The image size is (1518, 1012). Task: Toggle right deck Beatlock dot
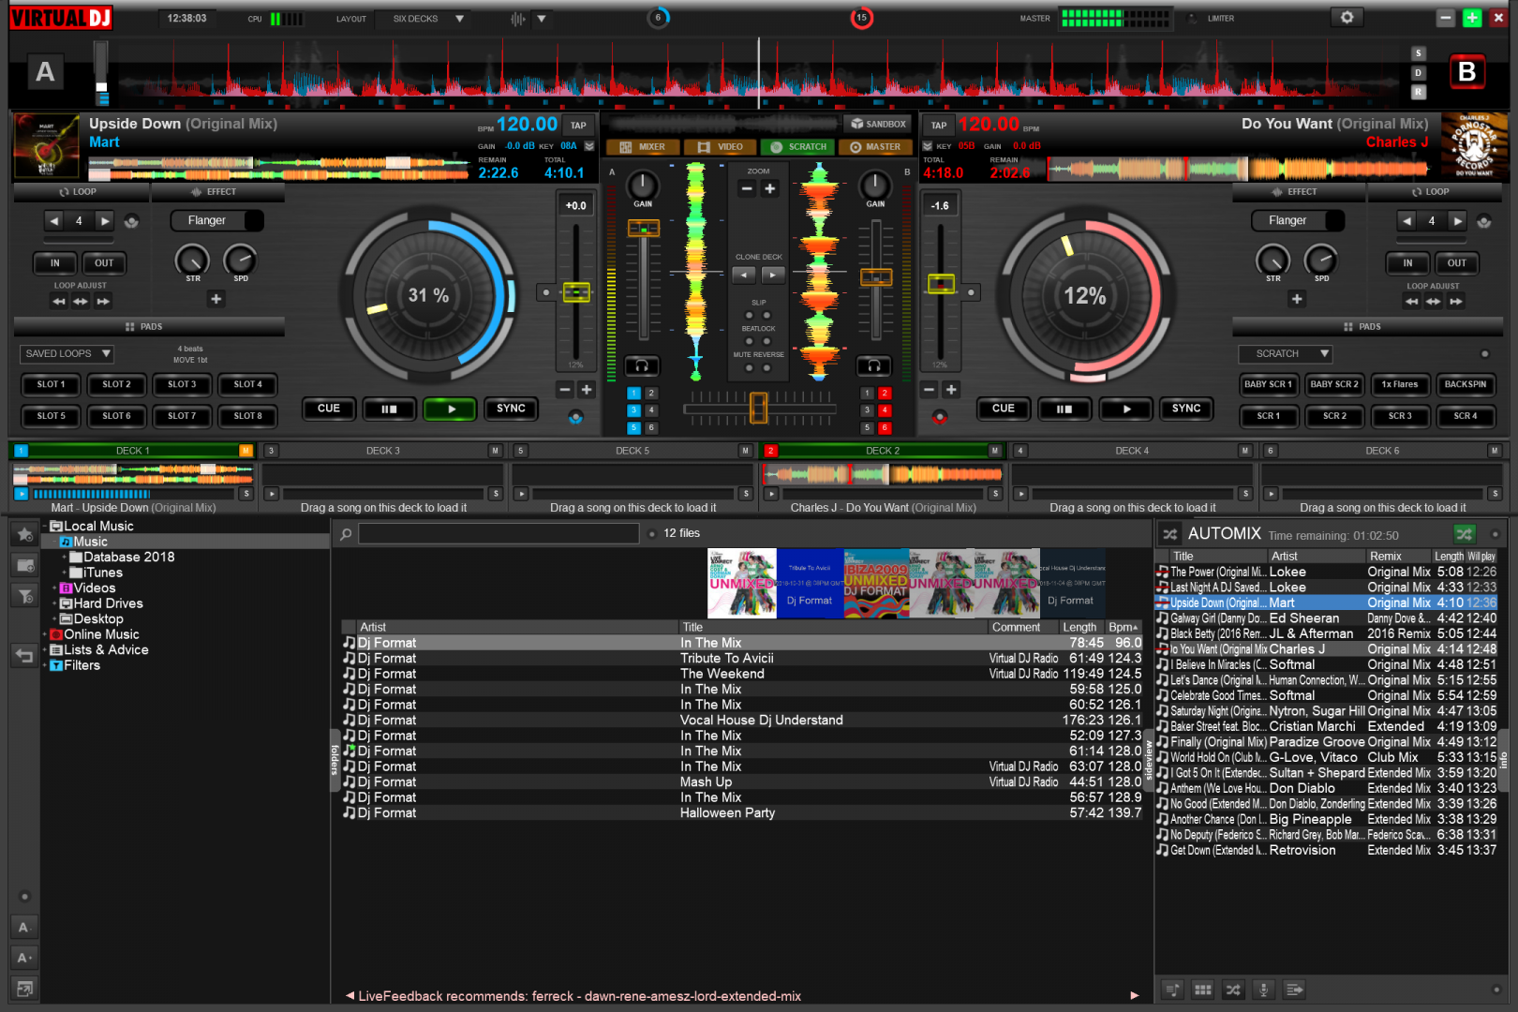pos(767,341)
